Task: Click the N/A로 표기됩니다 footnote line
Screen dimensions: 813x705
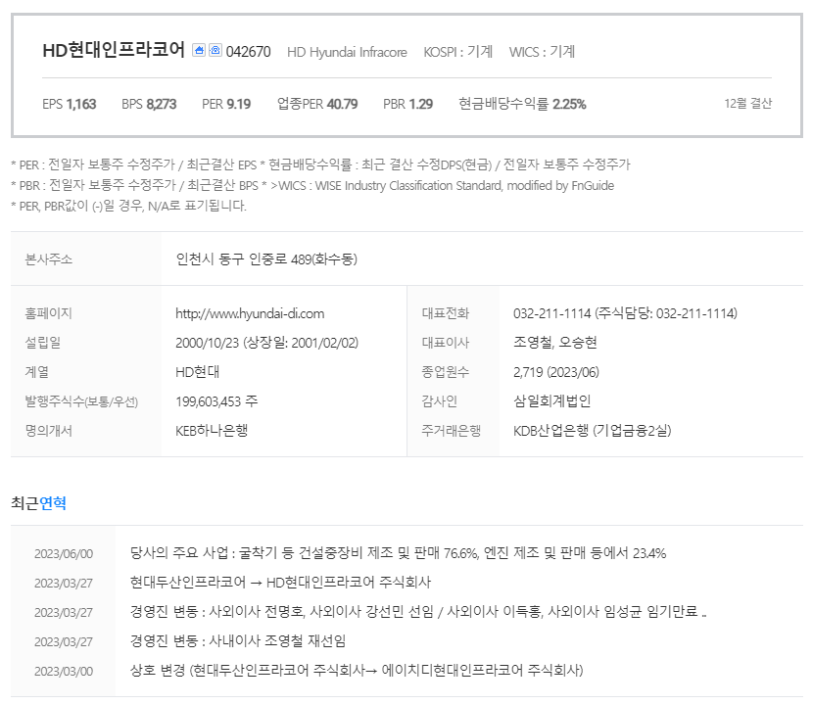Action: click(x=128, y=206)
